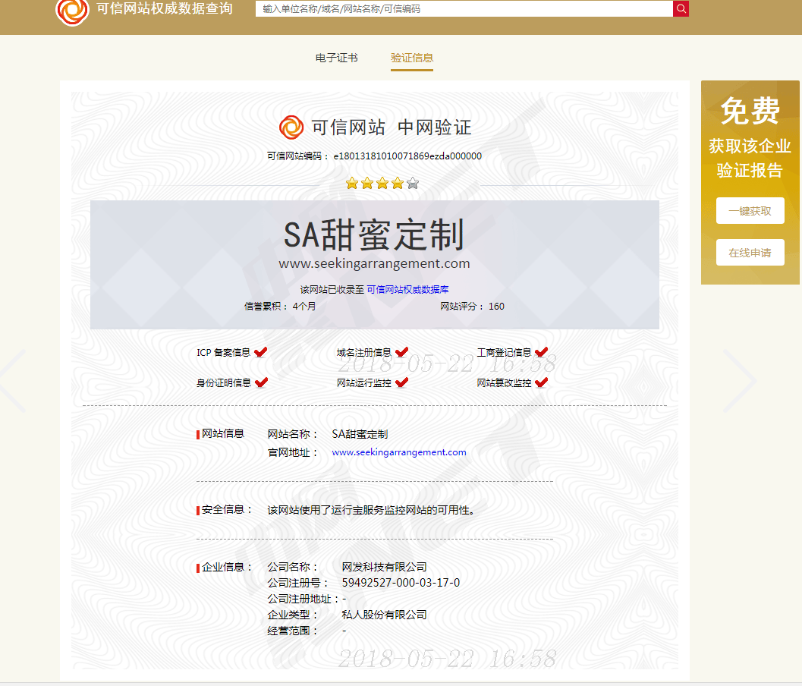The width and height of the screenshot is (802, 686).
Task: Click the 一键获取 button
Action: 750,211
